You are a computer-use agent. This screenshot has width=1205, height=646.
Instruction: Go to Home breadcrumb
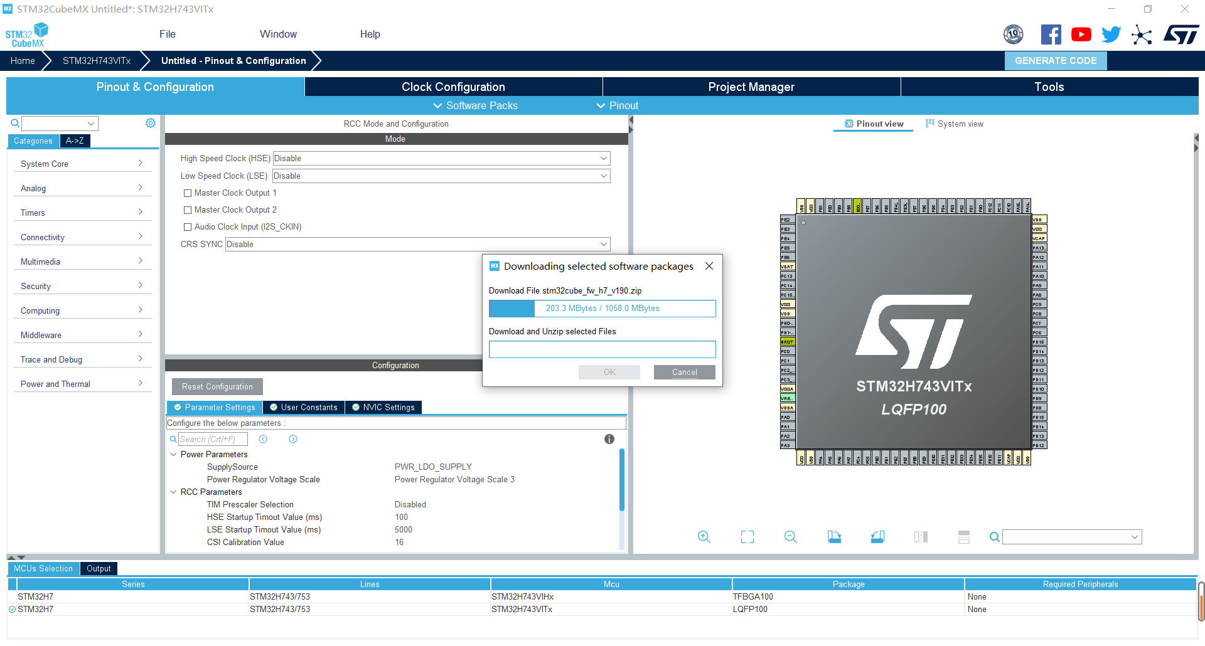23,61
